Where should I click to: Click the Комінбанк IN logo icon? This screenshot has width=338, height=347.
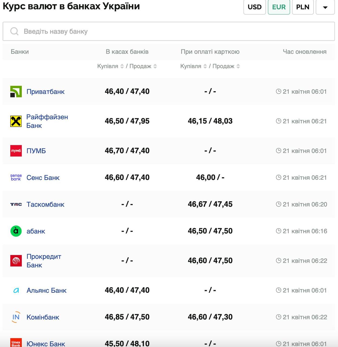[16, 317]
